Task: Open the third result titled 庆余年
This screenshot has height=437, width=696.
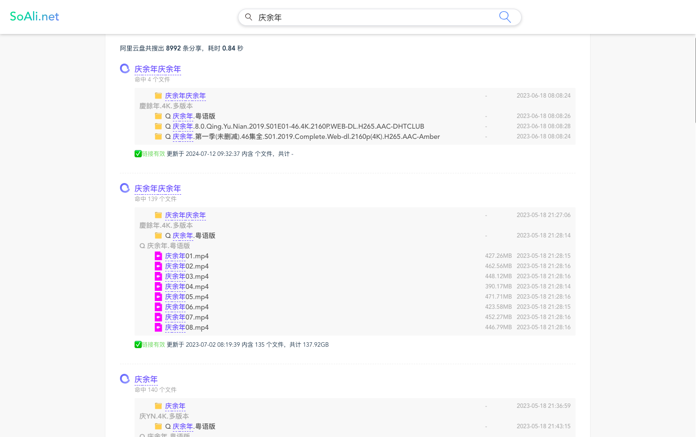Action: click(x=146, y=379)
